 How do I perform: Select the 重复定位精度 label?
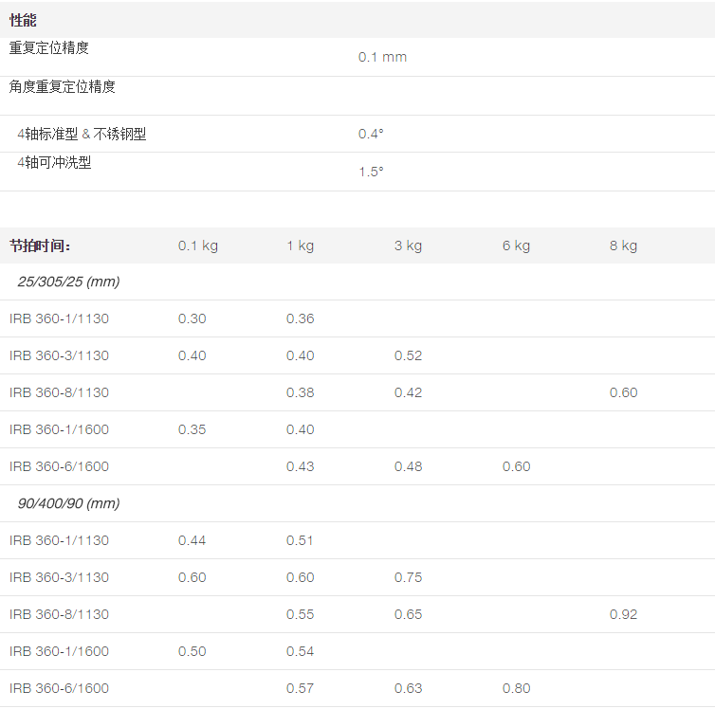click(48, 47)
